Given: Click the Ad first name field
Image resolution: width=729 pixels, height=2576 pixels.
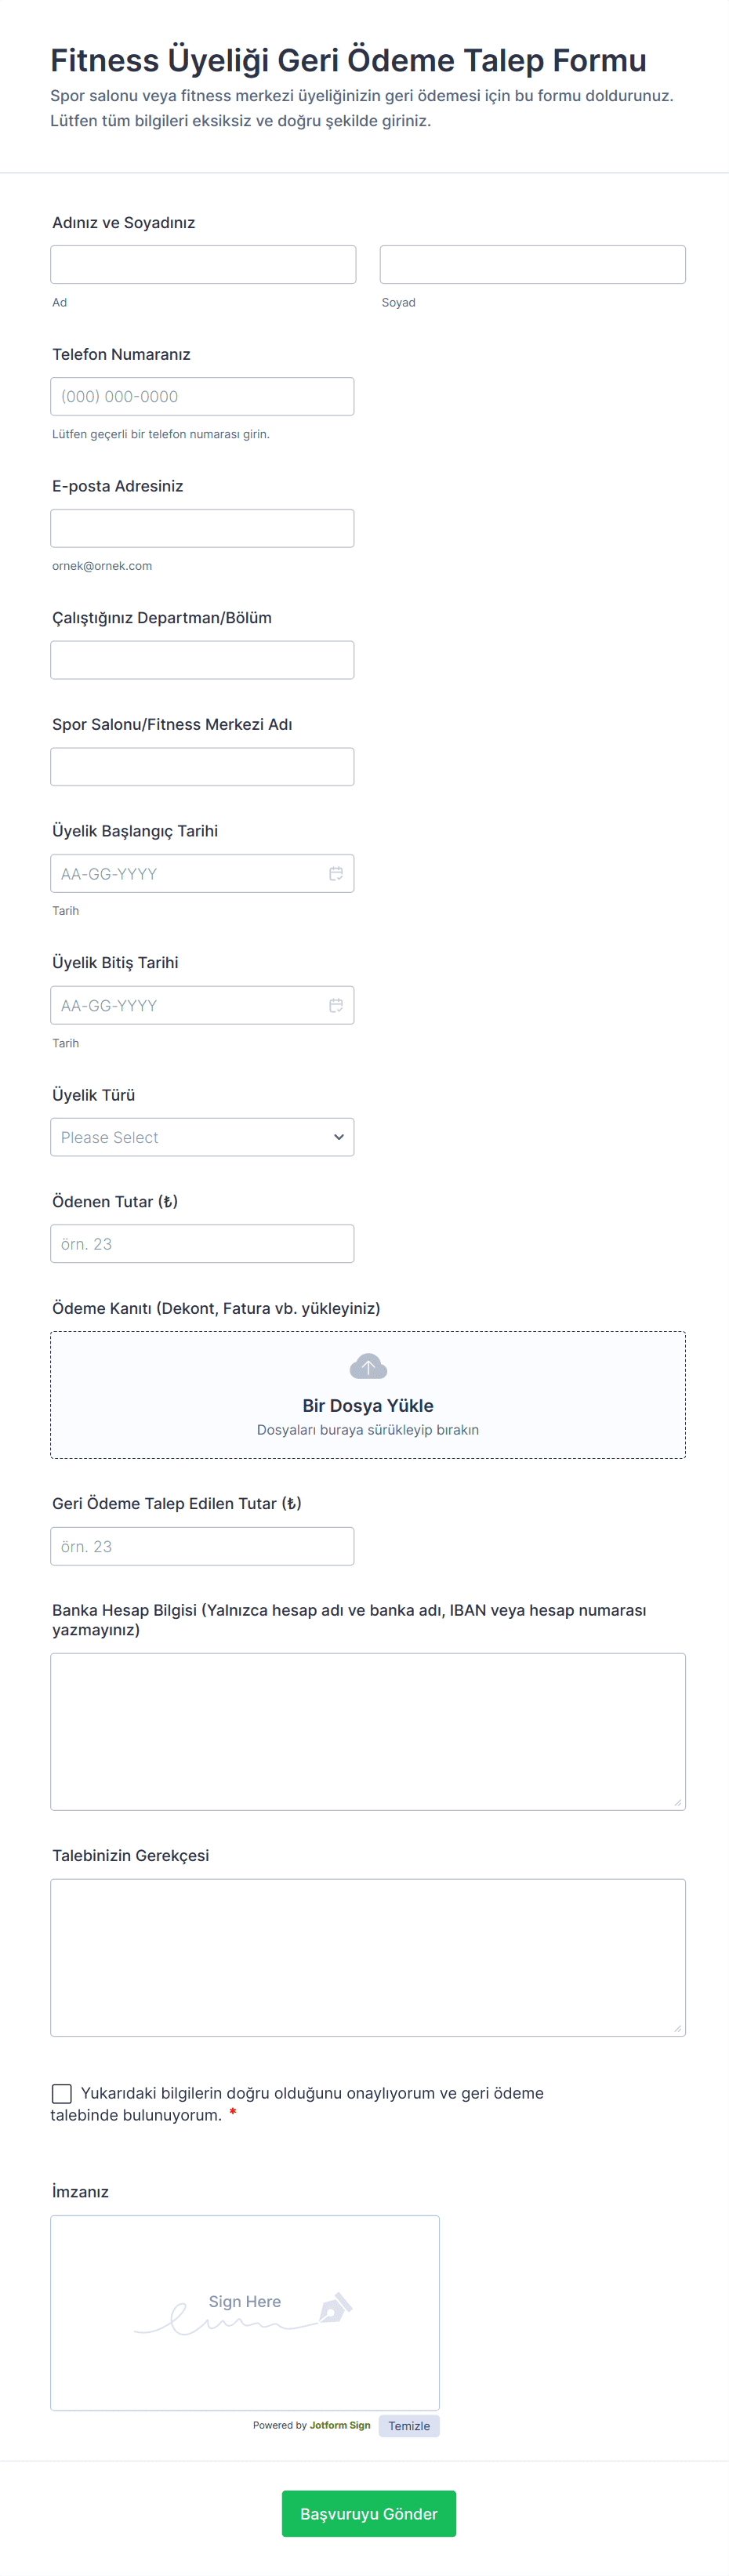Looking at the screenshot, I should coord(203,265).
